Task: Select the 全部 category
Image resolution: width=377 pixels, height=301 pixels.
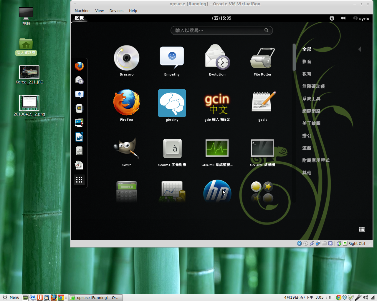Action: [x=307, y=49]
